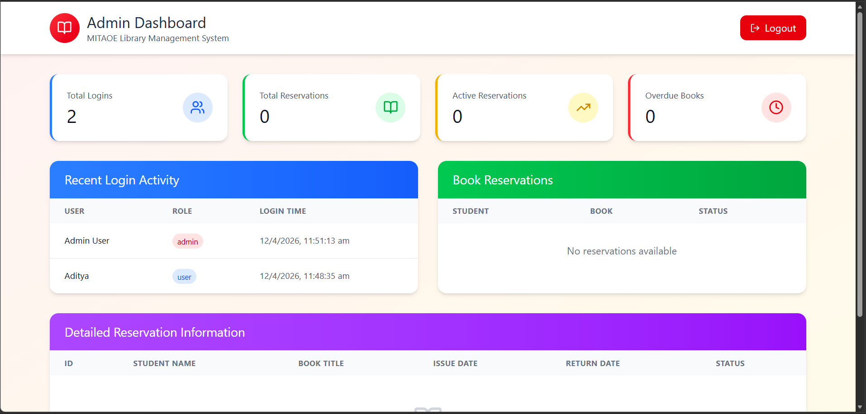Viewport: 866px width, 414px height.
Task: Select the Total Reservations label
Action: pos(294,96)
